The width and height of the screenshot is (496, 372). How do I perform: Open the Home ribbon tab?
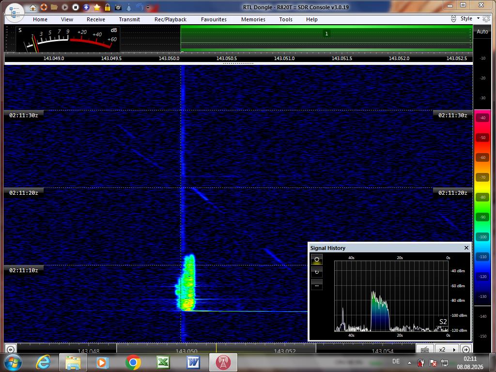pyautogui.click(x=40, y=19)
